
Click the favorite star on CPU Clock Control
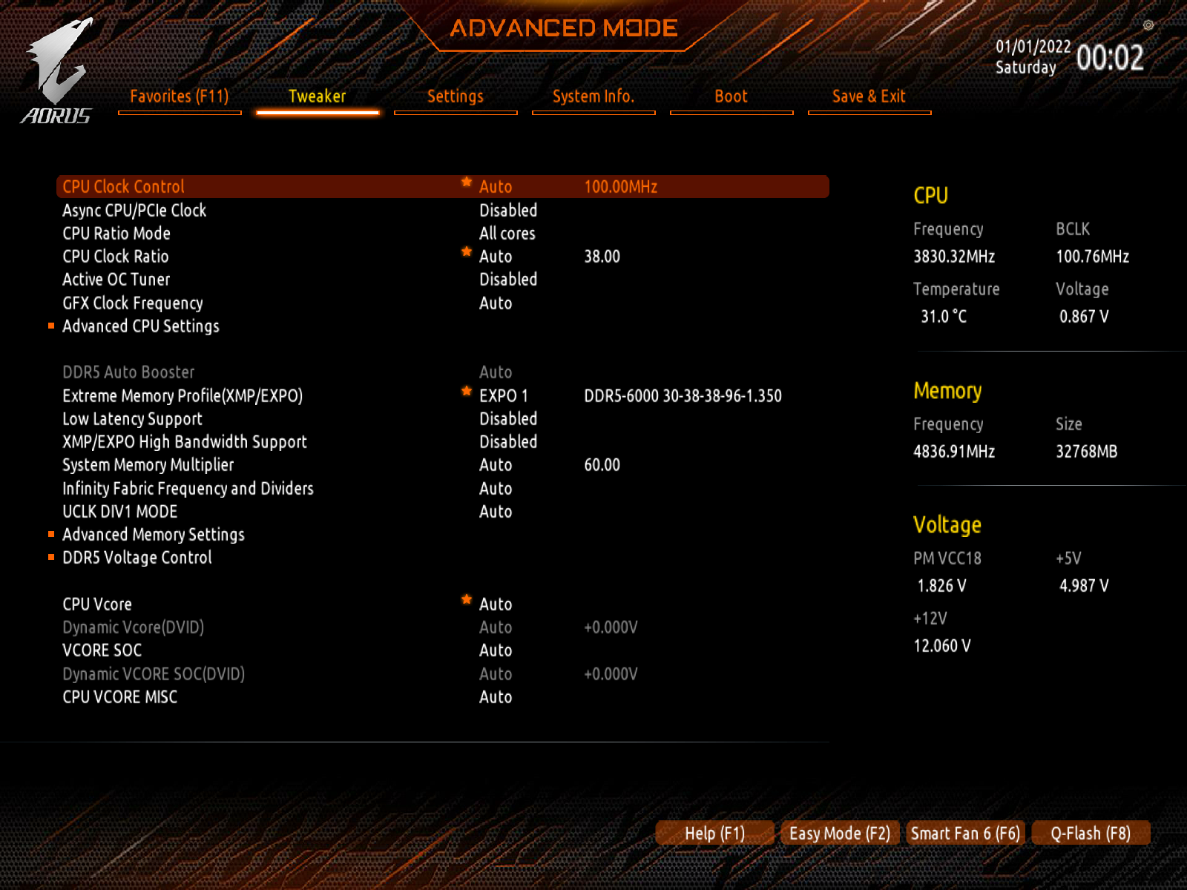467,182
